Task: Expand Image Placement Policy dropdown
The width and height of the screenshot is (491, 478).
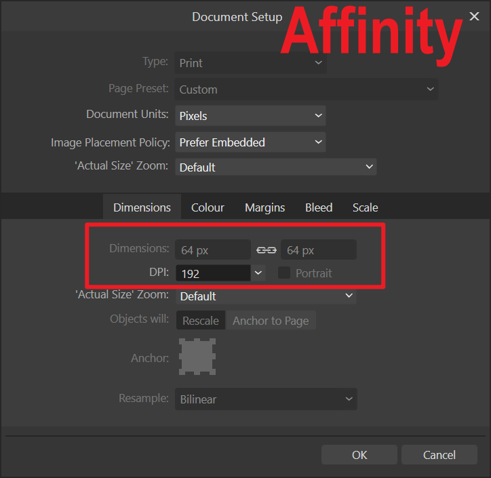Action: [x=250, y=142]
